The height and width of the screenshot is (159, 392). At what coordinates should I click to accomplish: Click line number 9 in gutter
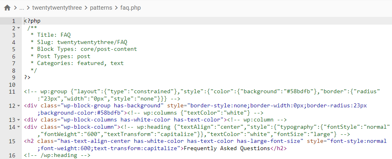click(13, 77)
